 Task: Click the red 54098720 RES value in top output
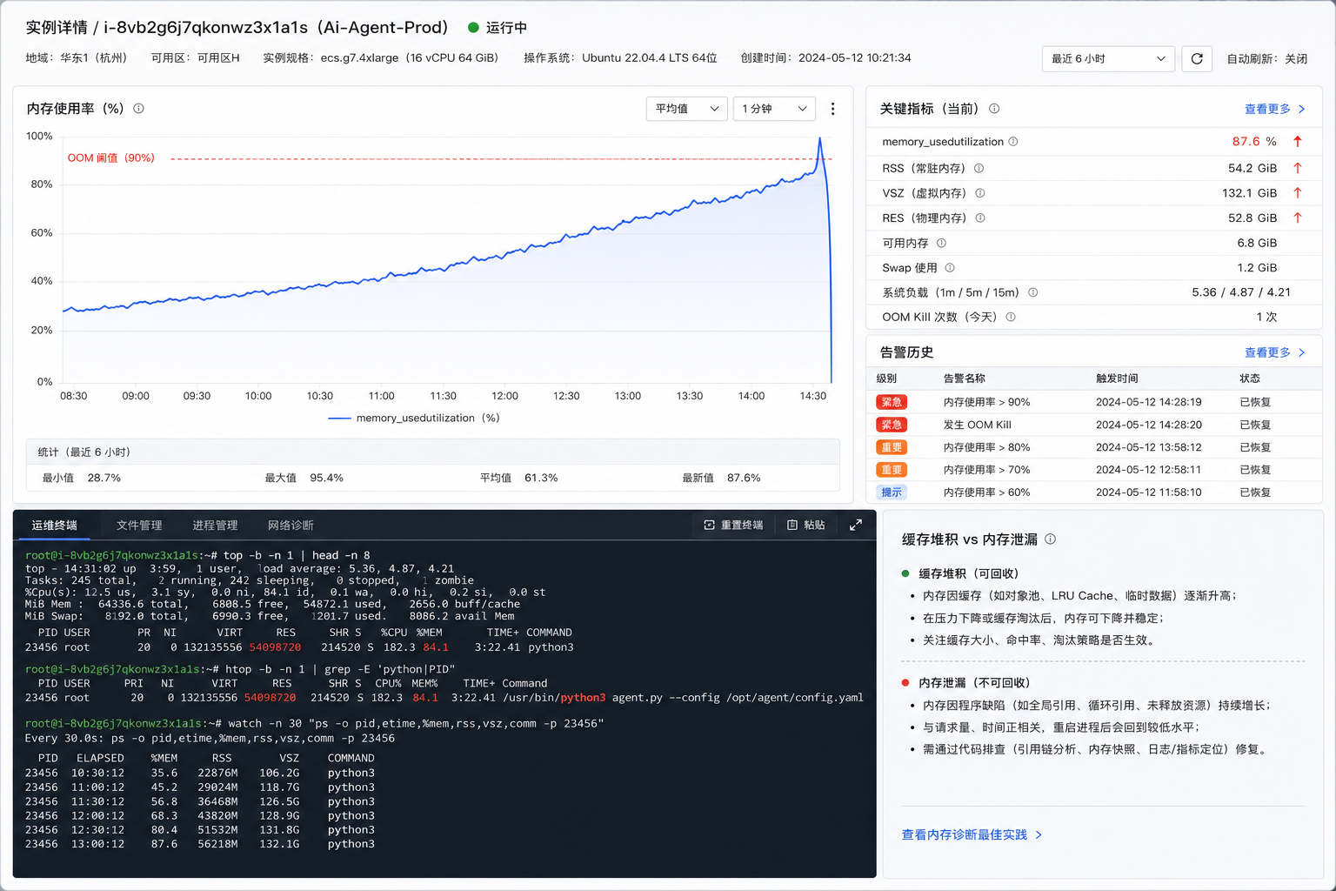coord(275,647)
